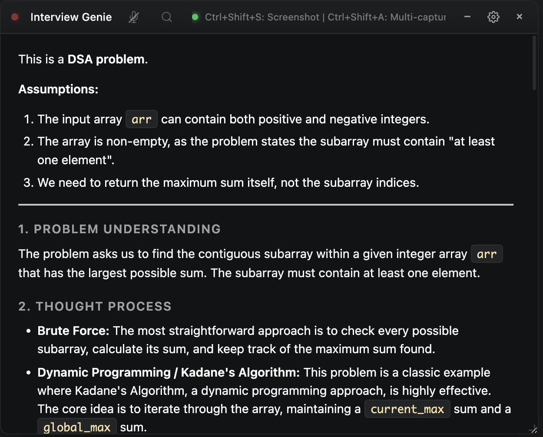
Task: Click the current_max code chip
Action: coord(407,409)
